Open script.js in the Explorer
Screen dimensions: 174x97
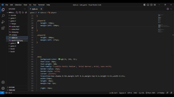(14, 35)
